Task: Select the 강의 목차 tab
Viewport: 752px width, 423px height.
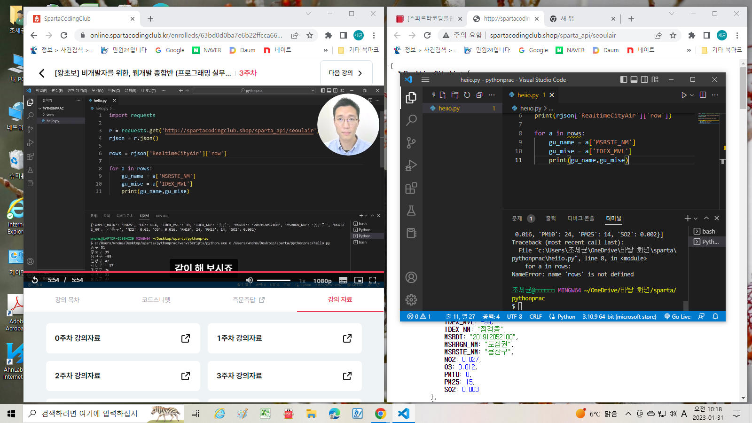Action: coord(67,300)
